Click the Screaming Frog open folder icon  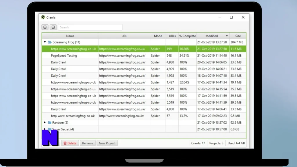pos(50,42)
